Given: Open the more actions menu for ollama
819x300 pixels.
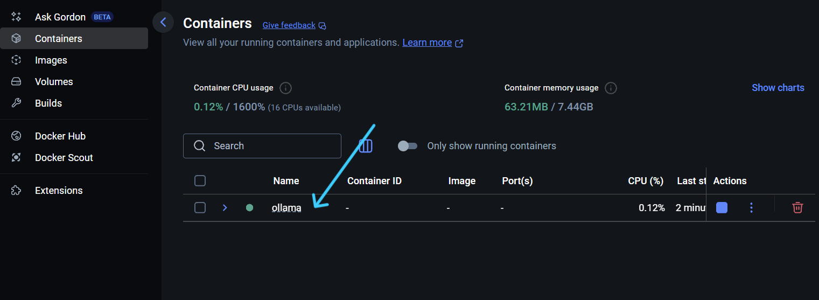Looking at the screenshot, I should coord(752,207).
